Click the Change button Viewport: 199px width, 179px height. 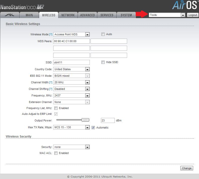[x=187, y=168]
